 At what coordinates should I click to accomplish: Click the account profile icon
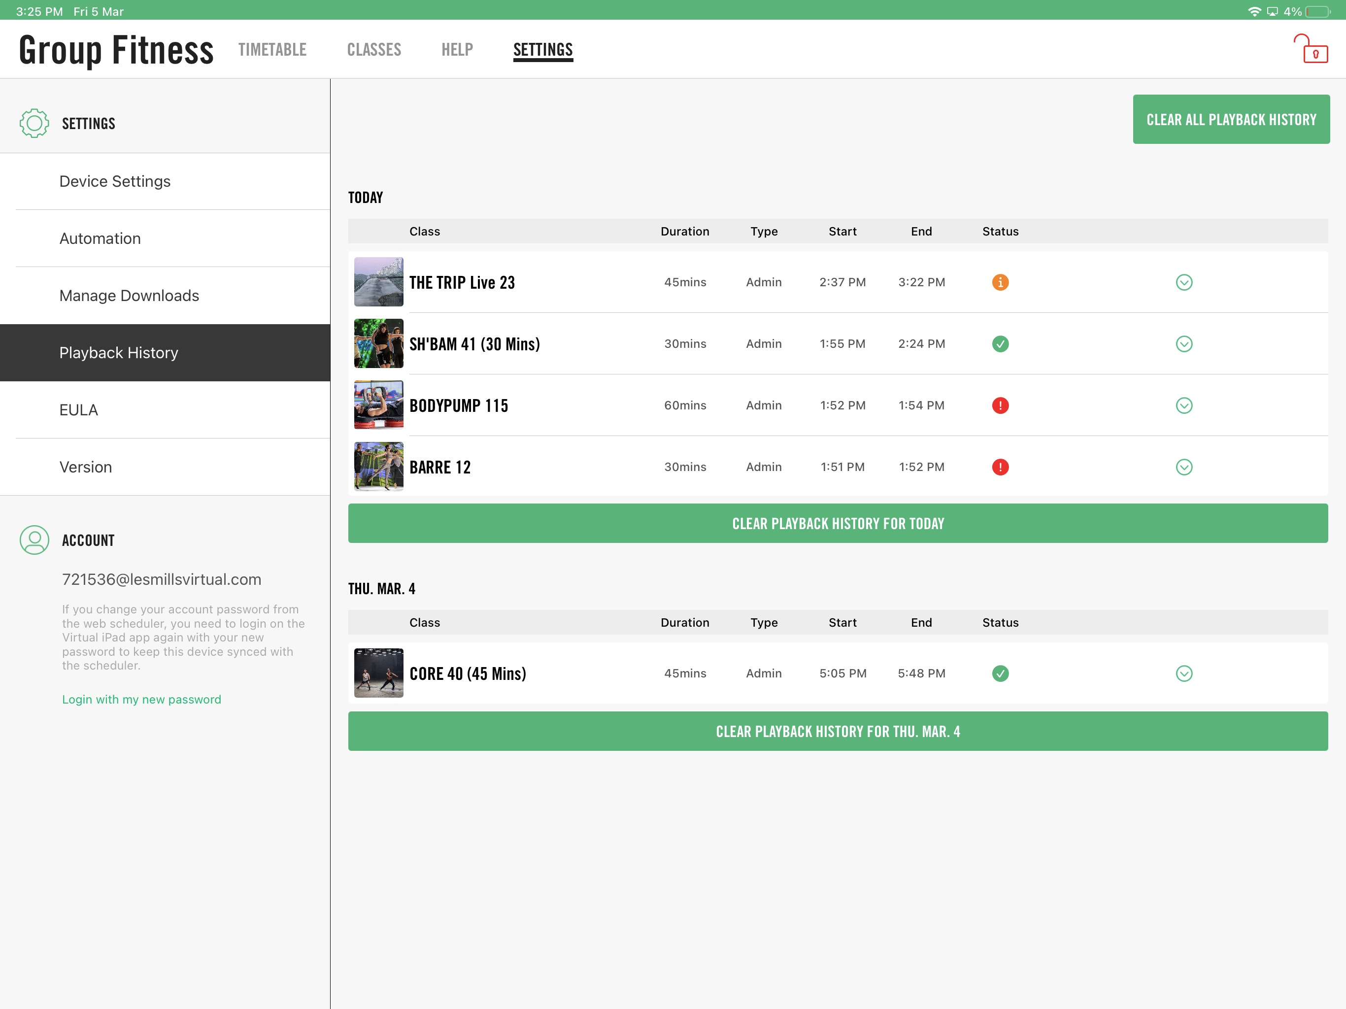(x=34, y=540)
